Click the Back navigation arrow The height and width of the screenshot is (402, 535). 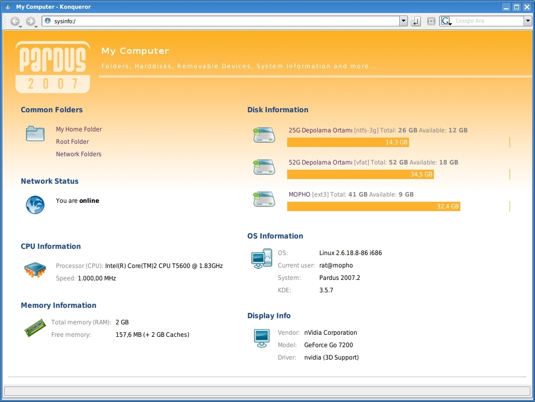click(x=15, y=21)
